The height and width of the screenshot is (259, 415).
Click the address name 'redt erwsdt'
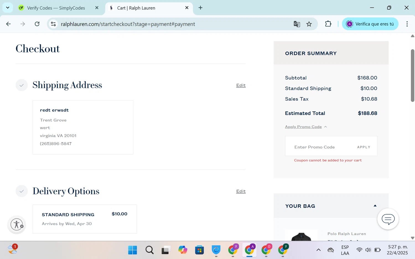tap(54, 110)
